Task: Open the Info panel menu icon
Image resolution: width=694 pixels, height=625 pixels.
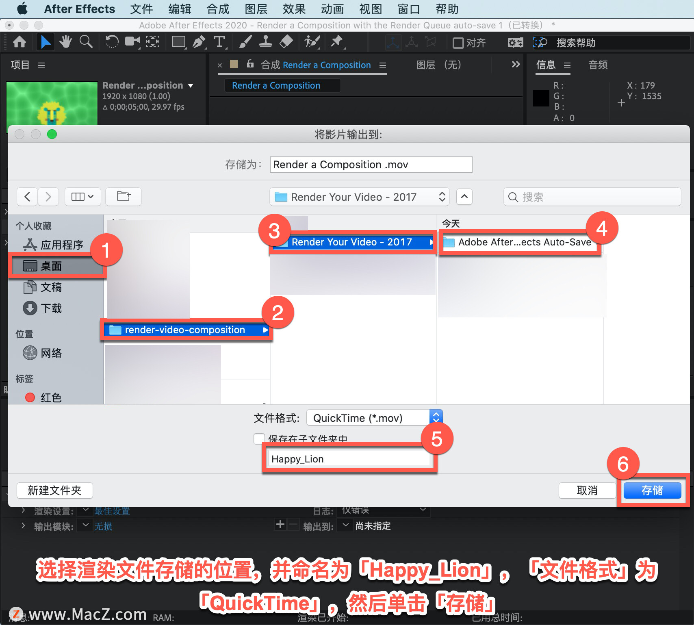Action: tap(567, 65)
